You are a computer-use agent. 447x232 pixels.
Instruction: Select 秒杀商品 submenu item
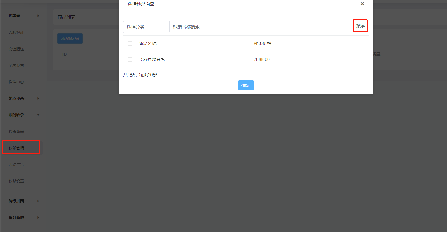[x=16, y=131]
